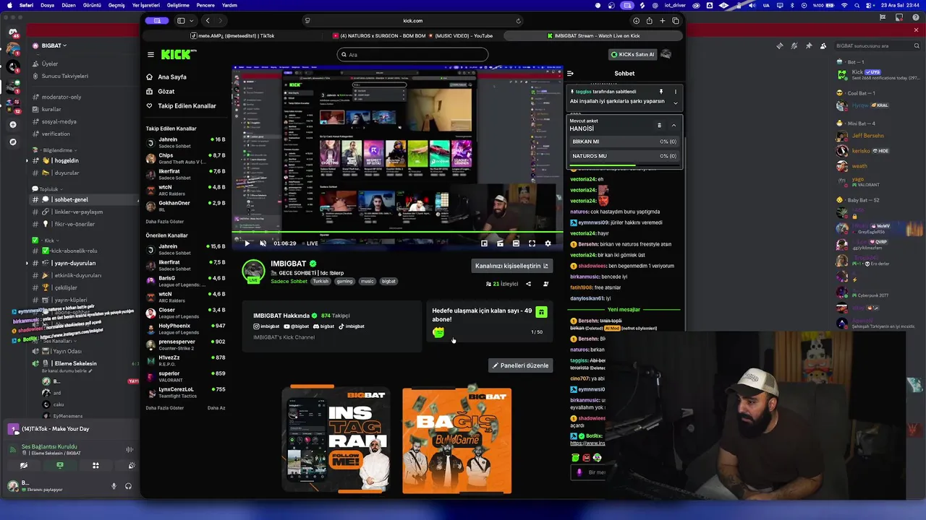Toggle headphones deafen in Discord
926x520 pixels.
128,486
